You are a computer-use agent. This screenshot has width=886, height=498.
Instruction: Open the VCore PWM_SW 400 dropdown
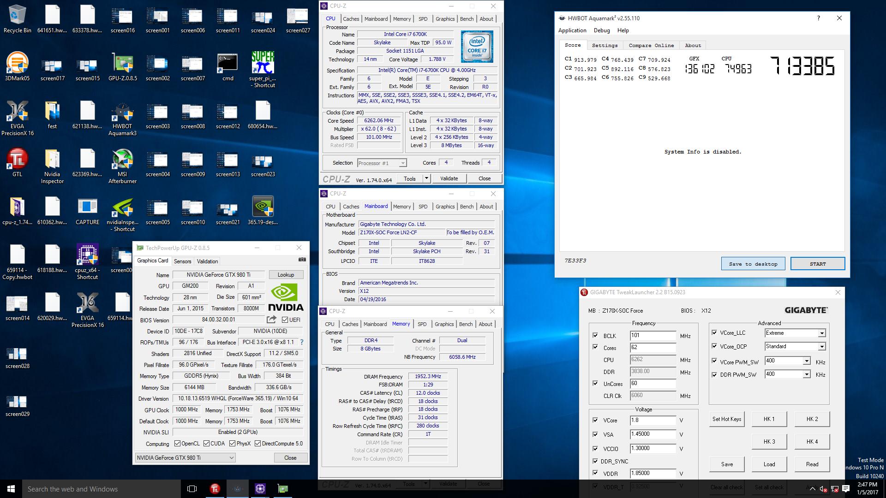tap(787, 361)
